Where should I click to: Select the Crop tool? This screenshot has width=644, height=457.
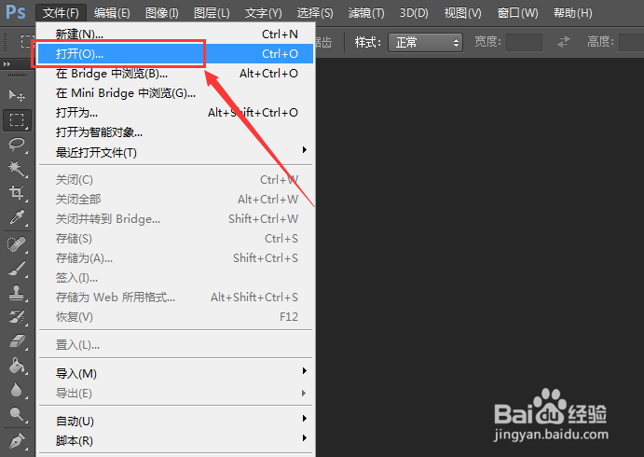(x=17, y=192)
